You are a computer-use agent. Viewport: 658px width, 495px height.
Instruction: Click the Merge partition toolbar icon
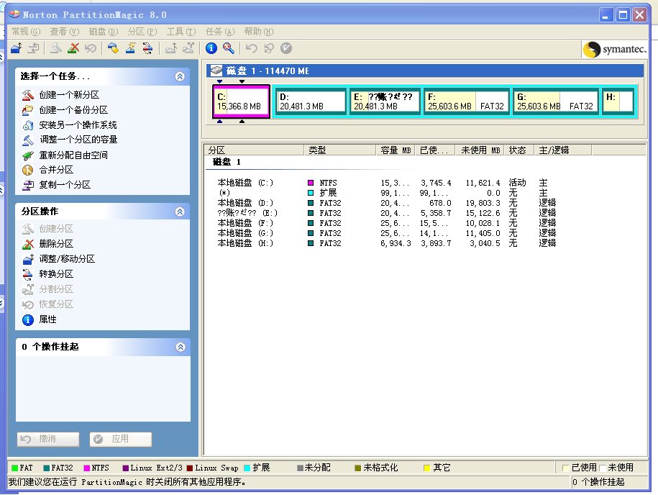[x=171, y=48]
